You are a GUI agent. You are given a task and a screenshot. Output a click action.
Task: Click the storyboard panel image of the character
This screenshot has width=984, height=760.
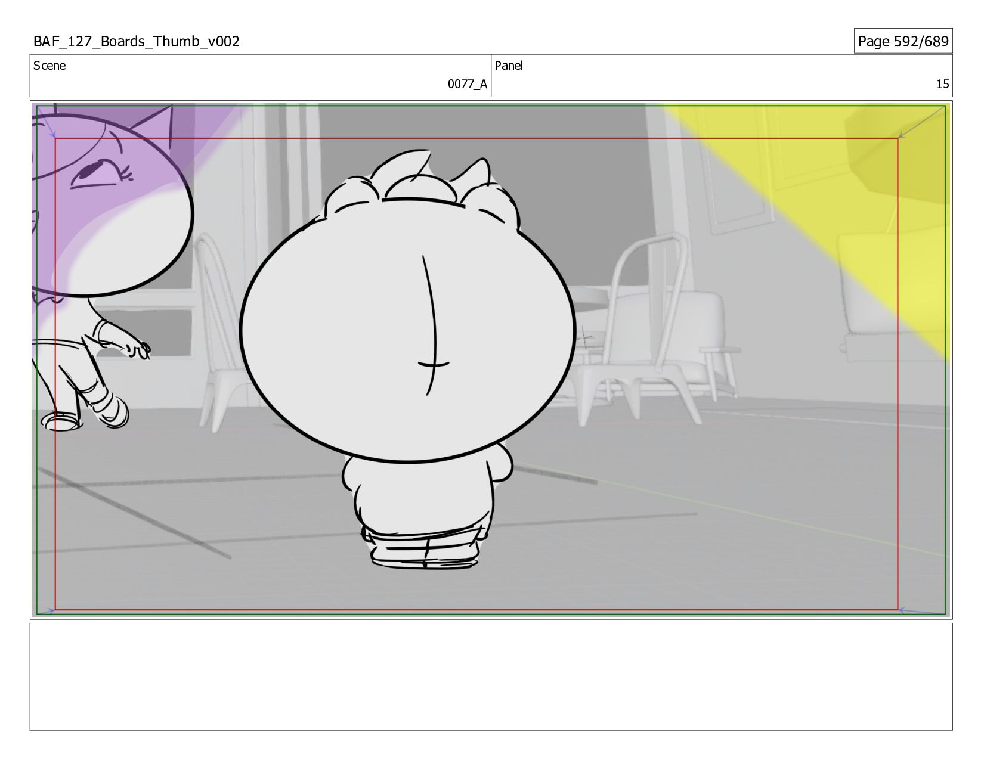click(x=491, y=359)
